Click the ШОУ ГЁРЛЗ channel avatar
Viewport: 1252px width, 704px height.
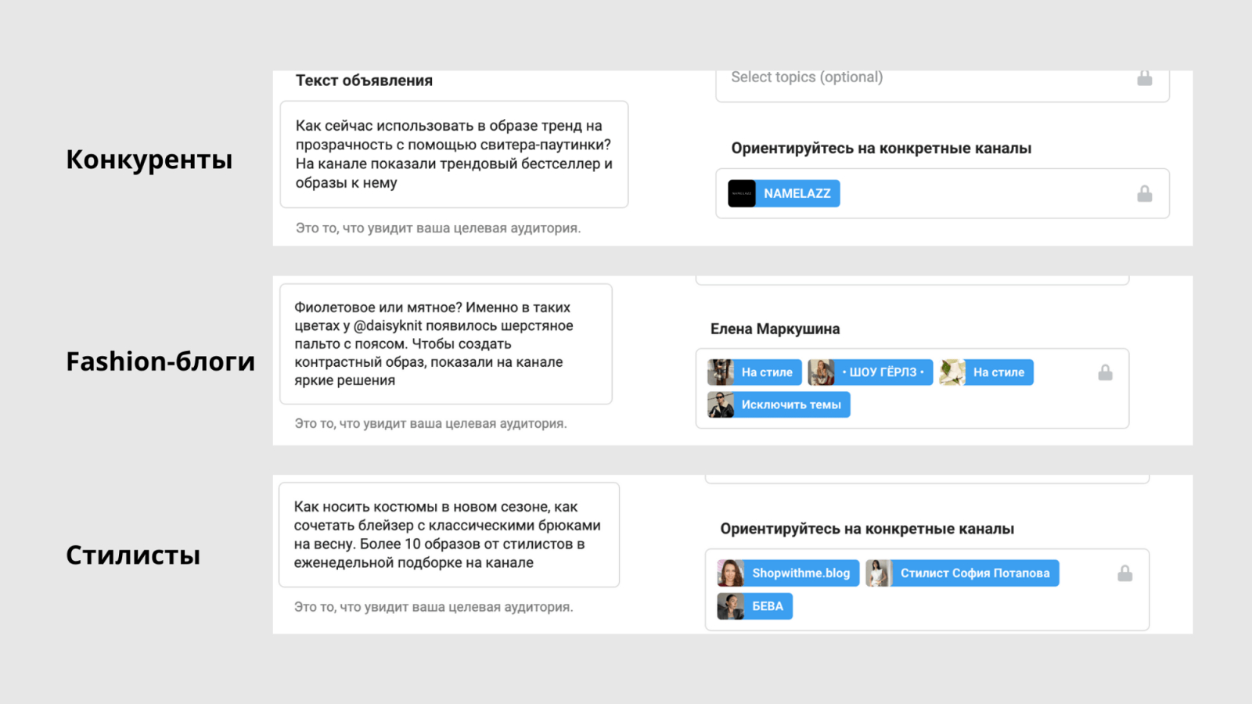tap(821, 372)
